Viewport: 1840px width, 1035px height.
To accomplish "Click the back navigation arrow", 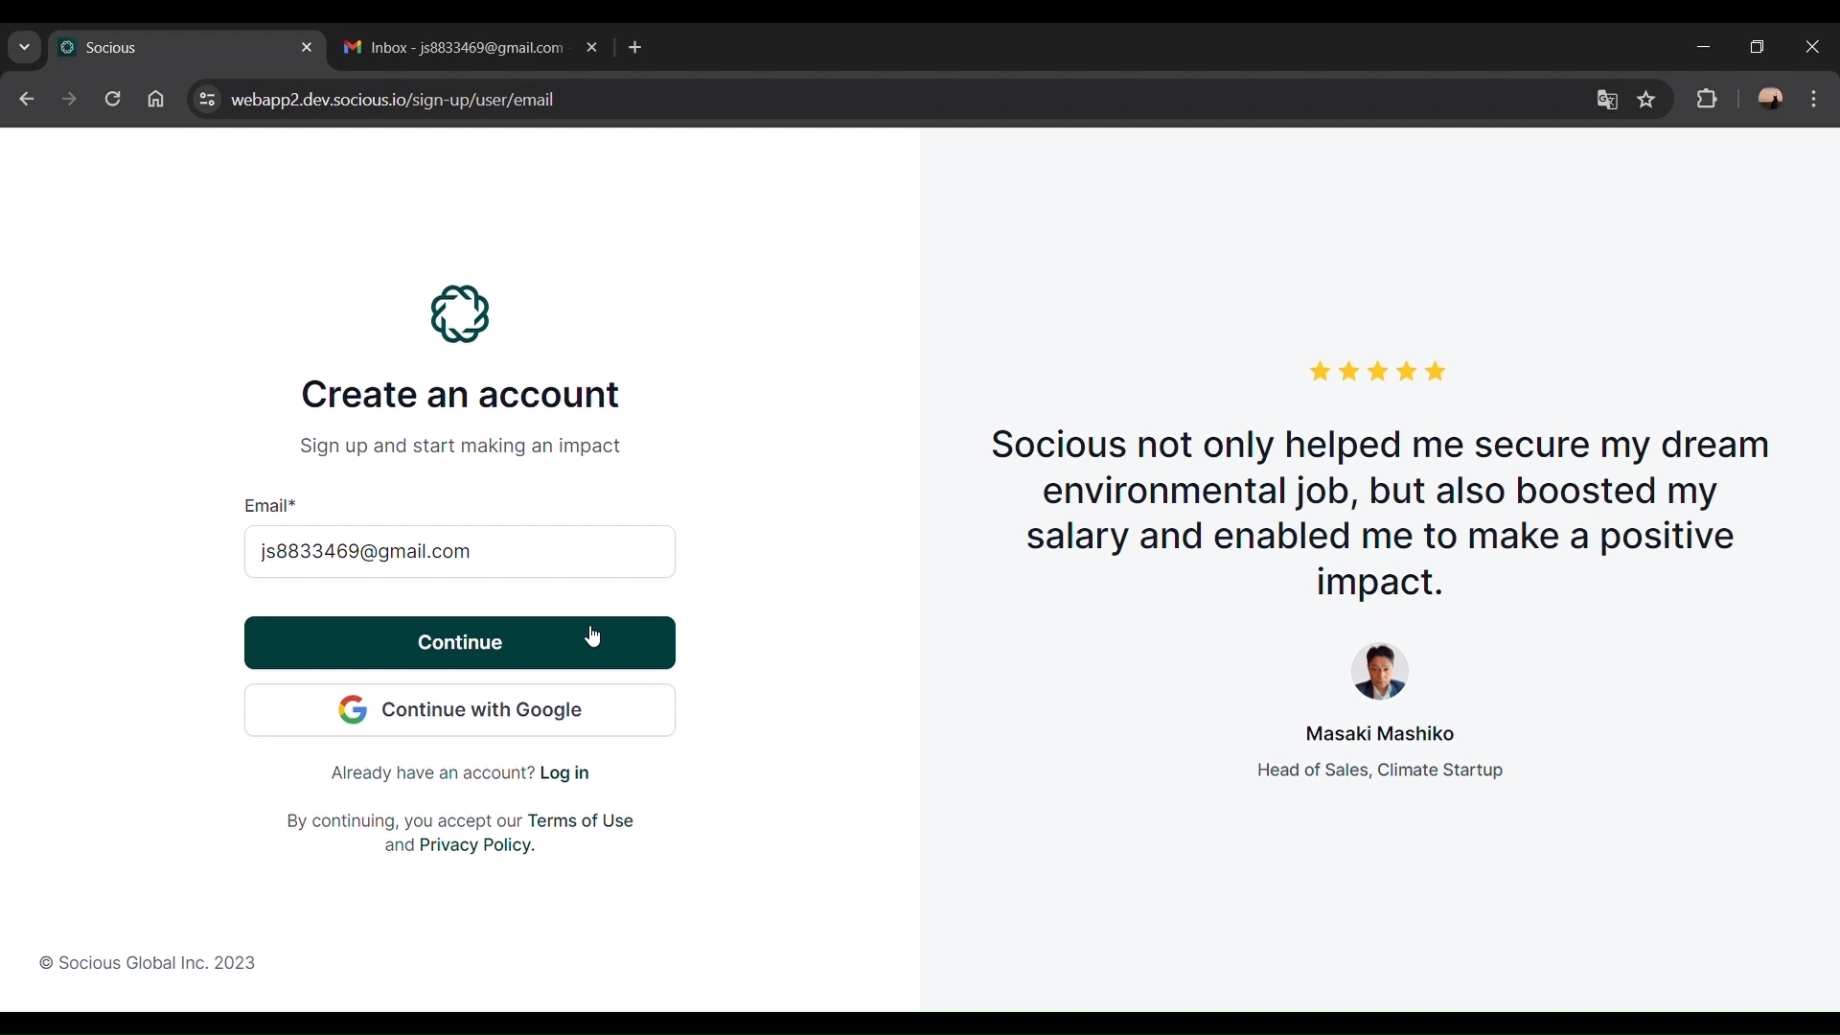I will pyautogui.click(x=27, y=100).
